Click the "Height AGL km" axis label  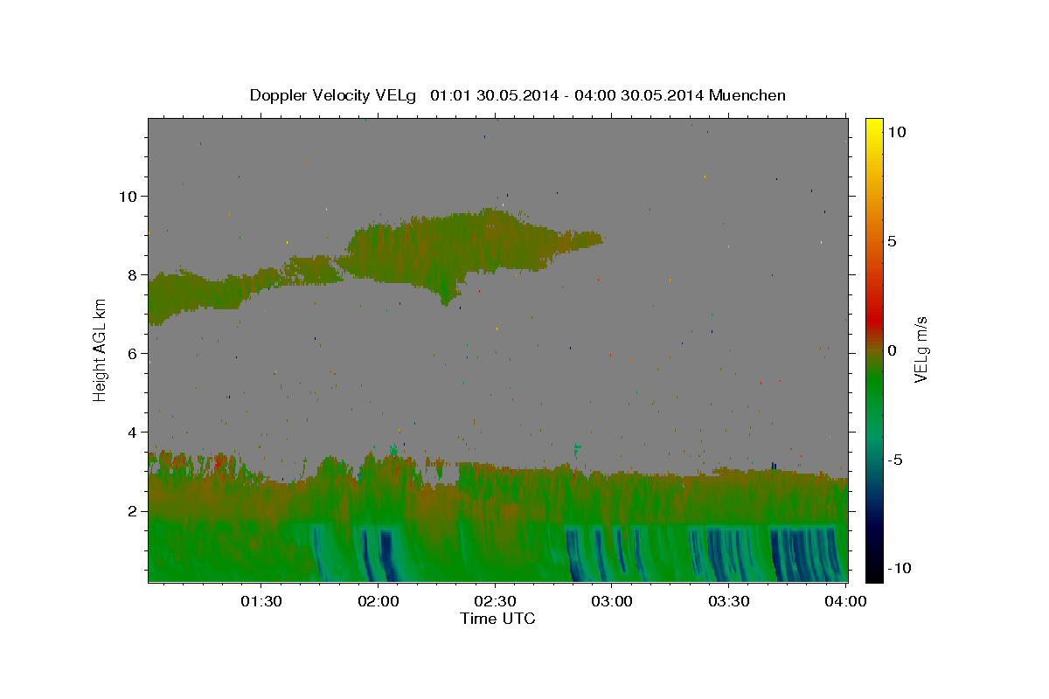pos(101,349)
